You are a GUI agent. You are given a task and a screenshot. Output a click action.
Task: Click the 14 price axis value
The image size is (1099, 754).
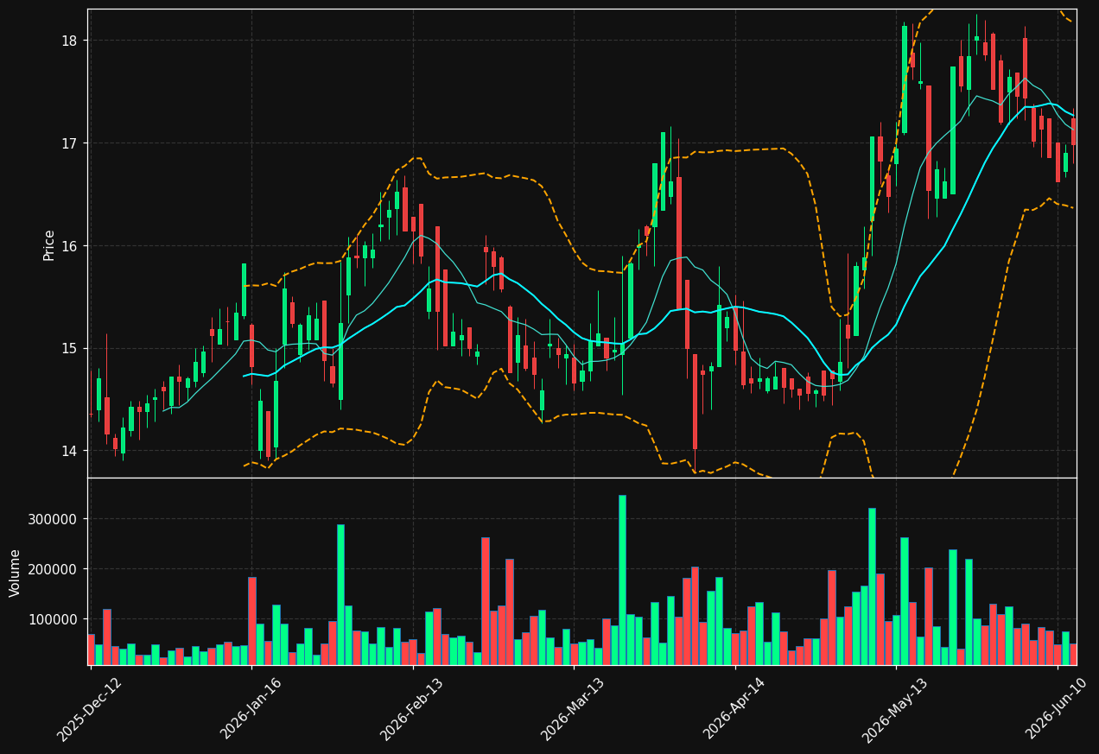[69, 451]
